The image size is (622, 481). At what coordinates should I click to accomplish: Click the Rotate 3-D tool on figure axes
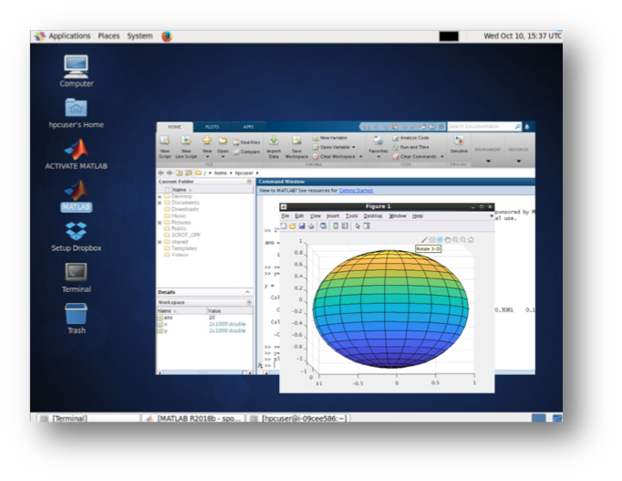tap(440, 240)
